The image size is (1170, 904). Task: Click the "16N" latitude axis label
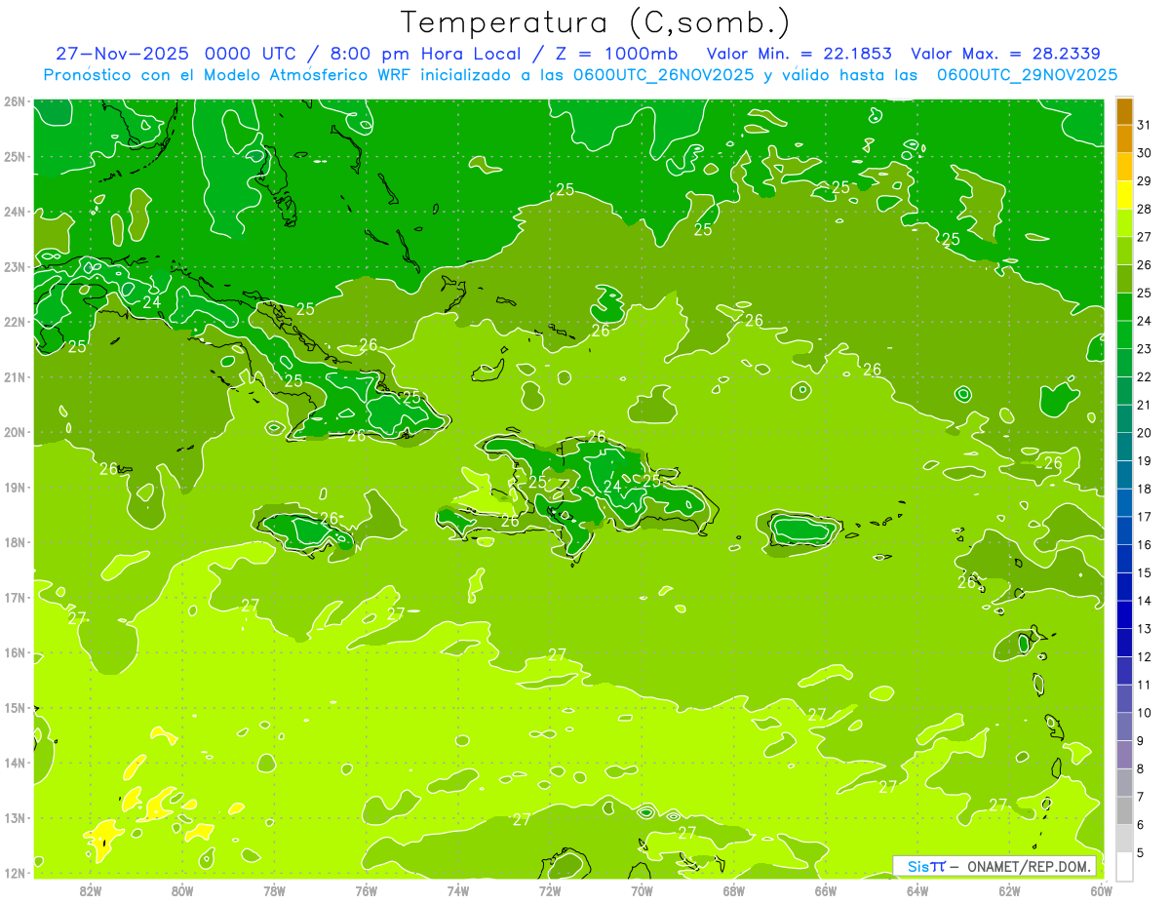point(15,652)
